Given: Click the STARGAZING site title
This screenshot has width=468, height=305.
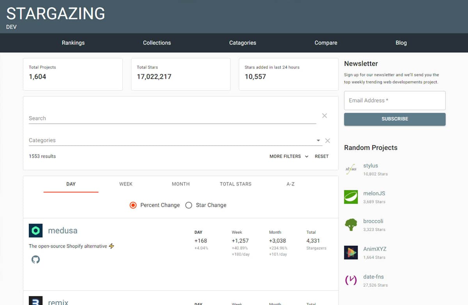Looking at the screenshot, I should 56,14.
